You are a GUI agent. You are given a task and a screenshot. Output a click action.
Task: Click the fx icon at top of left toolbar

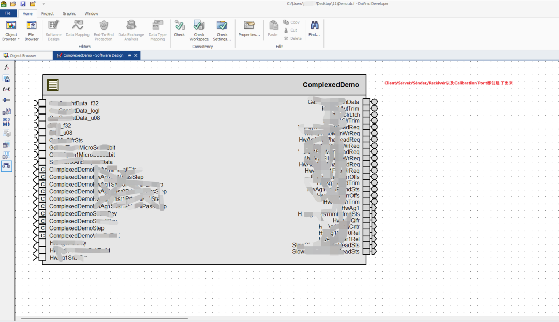[6, 67]
